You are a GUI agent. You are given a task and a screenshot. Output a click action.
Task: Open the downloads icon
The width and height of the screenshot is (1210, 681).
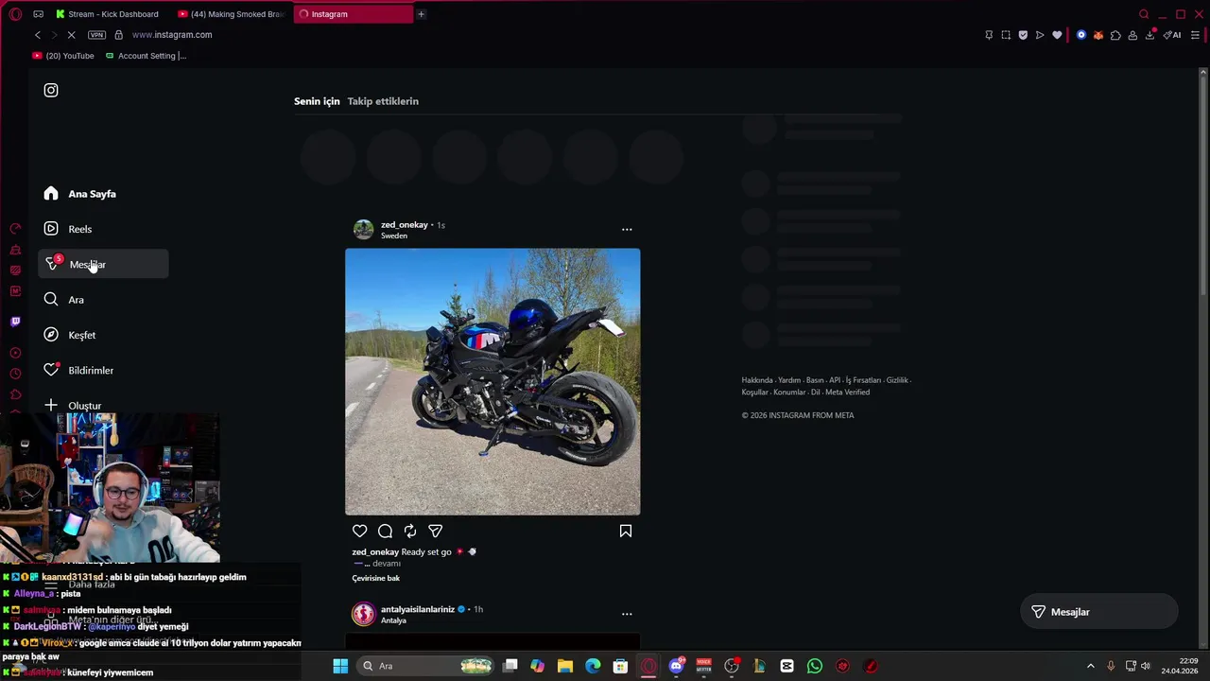(x=1150, y=35)
